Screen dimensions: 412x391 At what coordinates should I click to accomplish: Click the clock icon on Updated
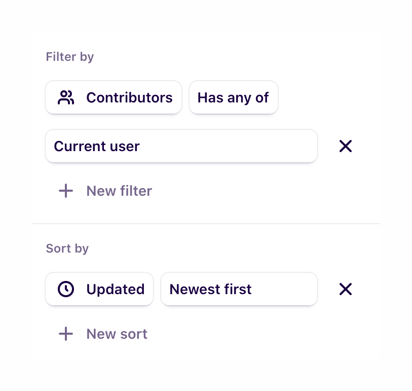pyautogui.click(x=66, y=289)
